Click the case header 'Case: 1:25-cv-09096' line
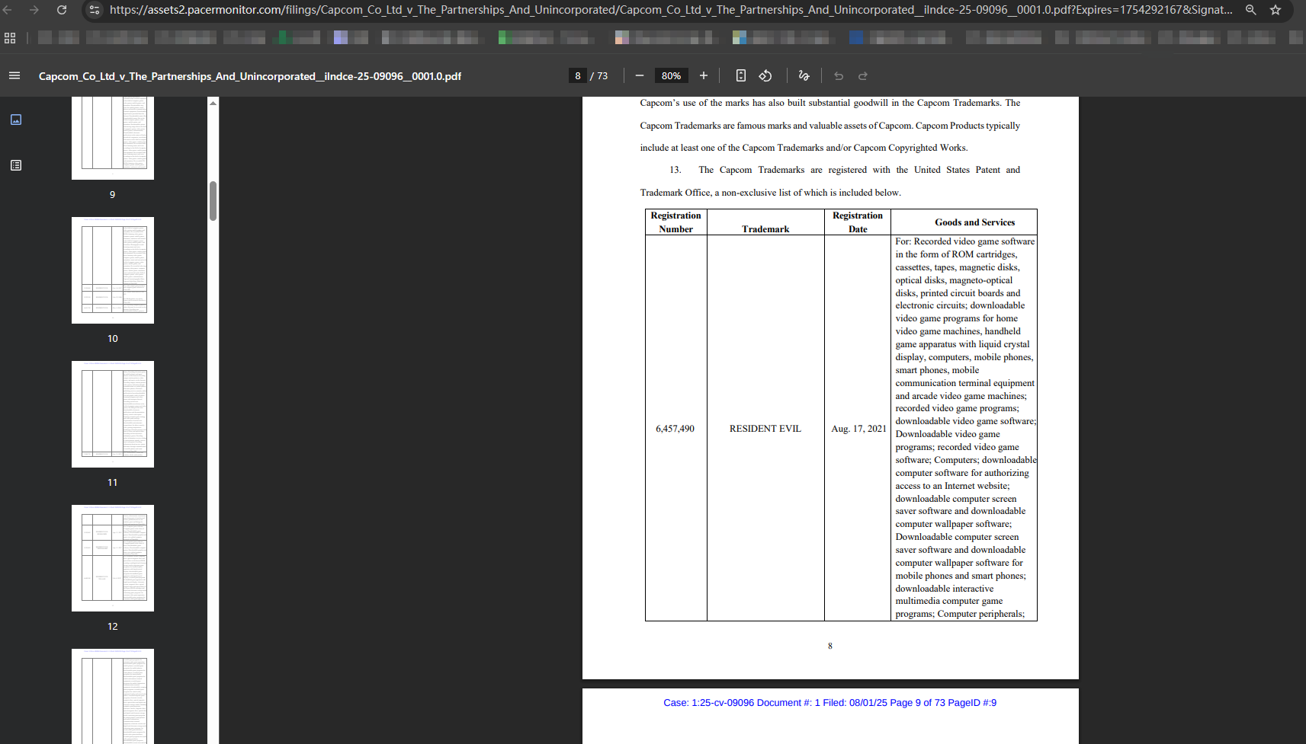The width and height of the screenshot is (1306, 744). coord(829,703)
